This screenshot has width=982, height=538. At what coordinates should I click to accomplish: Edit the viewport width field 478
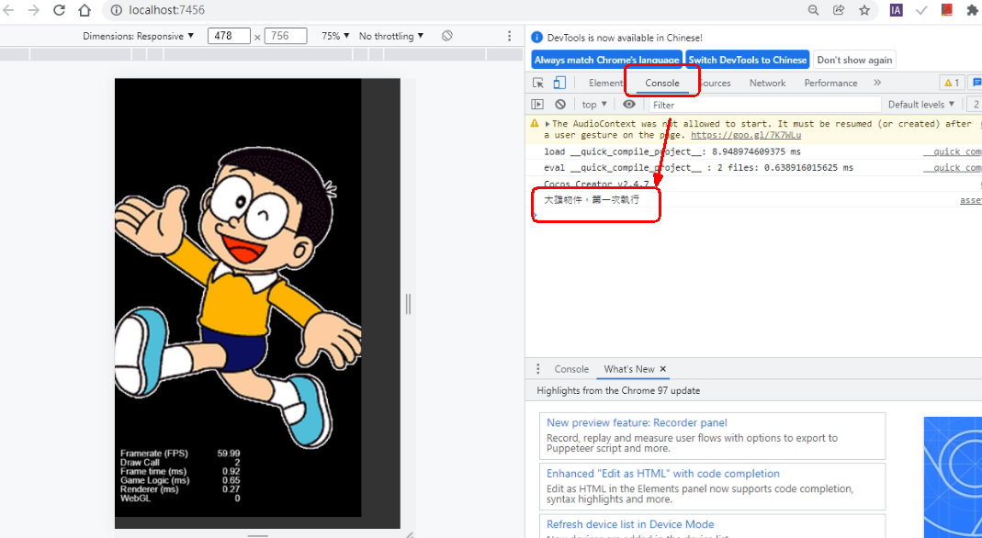230,37
